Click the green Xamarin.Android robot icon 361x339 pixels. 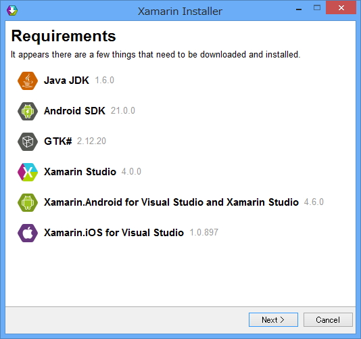pos(28,202)
